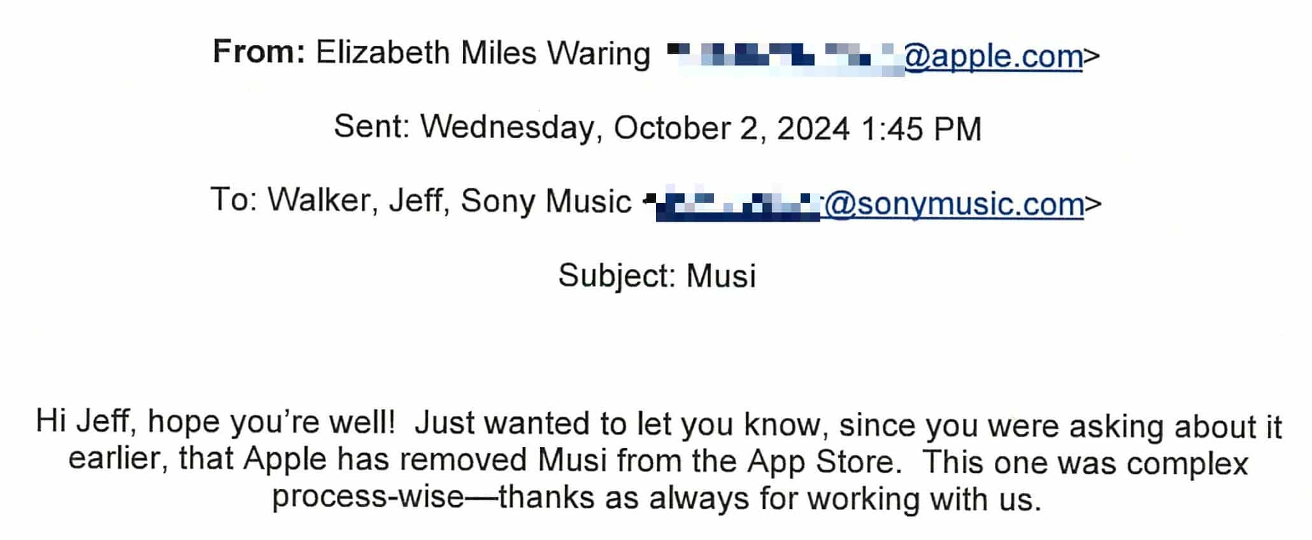Open the @sonymusic.com email address link
This screenshot has height=540, width=1312.
[x=954, y=205]
